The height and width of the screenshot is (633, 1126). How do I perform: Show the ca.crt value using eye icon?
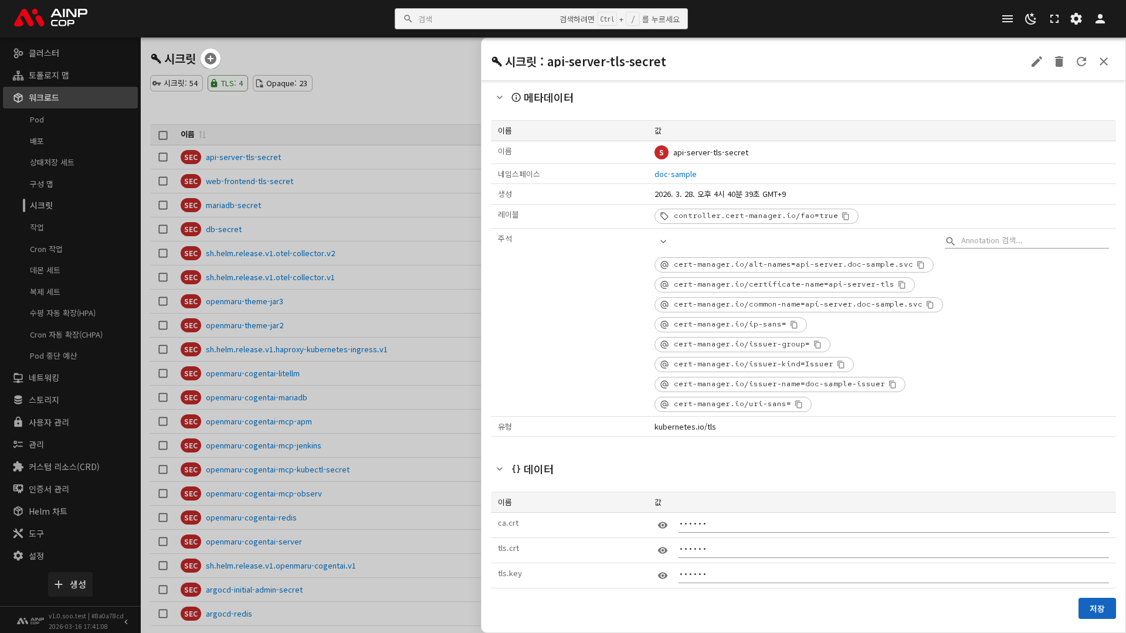click(663, 525)
